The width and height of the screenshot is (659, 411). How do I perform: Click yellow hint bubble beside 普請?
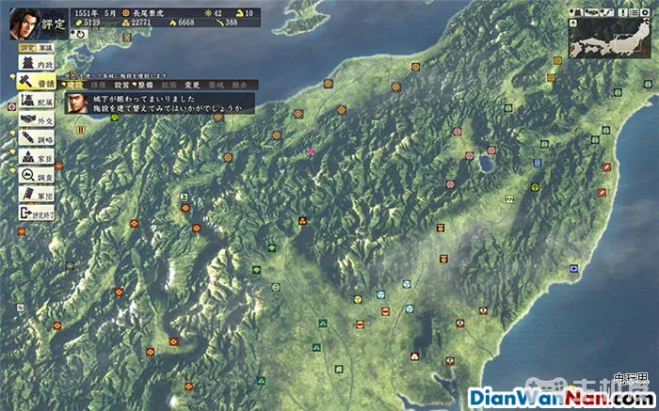(11, 76)
